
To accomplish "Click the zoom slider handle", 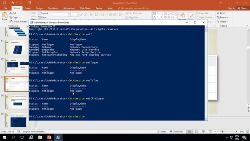I will (222, 132).
